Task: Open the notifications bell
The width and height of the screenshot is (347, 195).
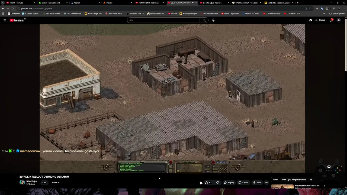Action: coord(331,20)
